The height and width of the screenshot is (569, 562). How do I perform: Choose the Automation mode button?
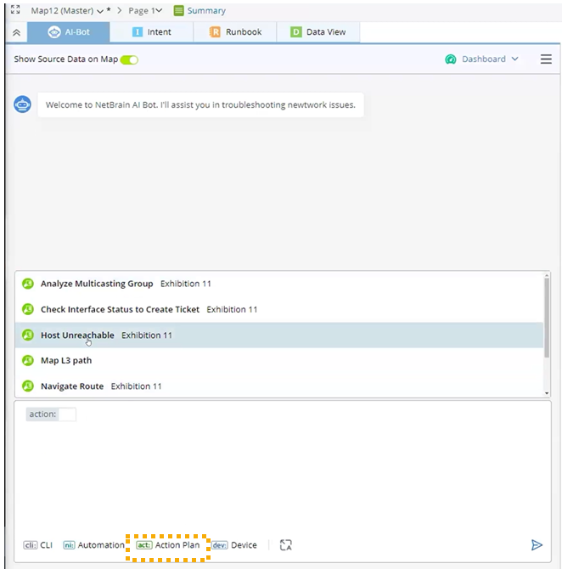point(94,545)
